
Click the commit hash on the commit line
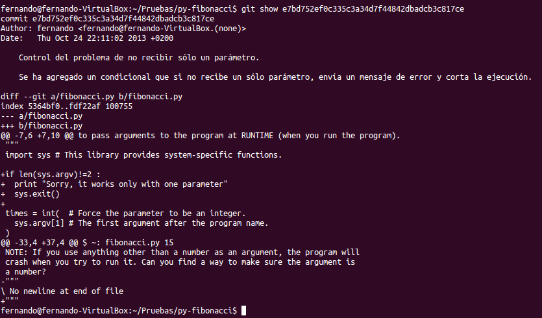tap(123, 19)
